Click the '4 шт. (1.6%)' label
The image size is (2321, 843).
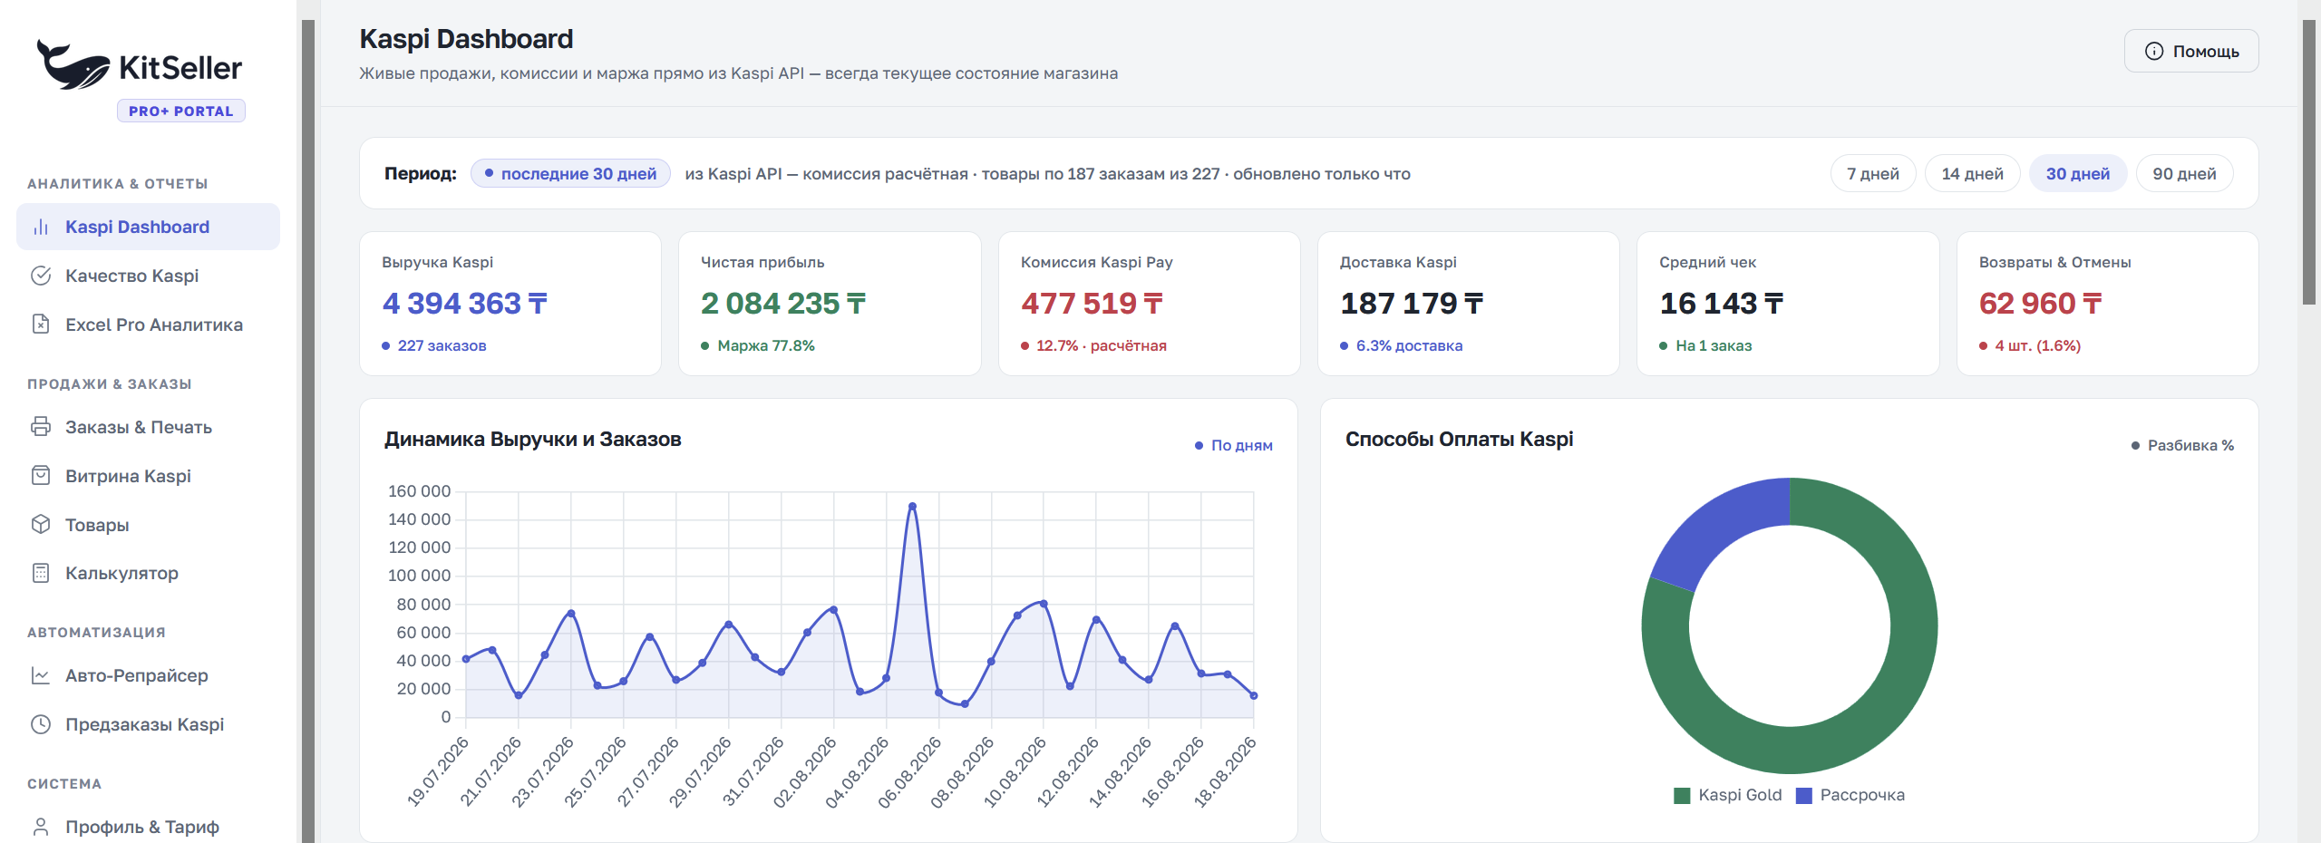(x=2038, y=345)
